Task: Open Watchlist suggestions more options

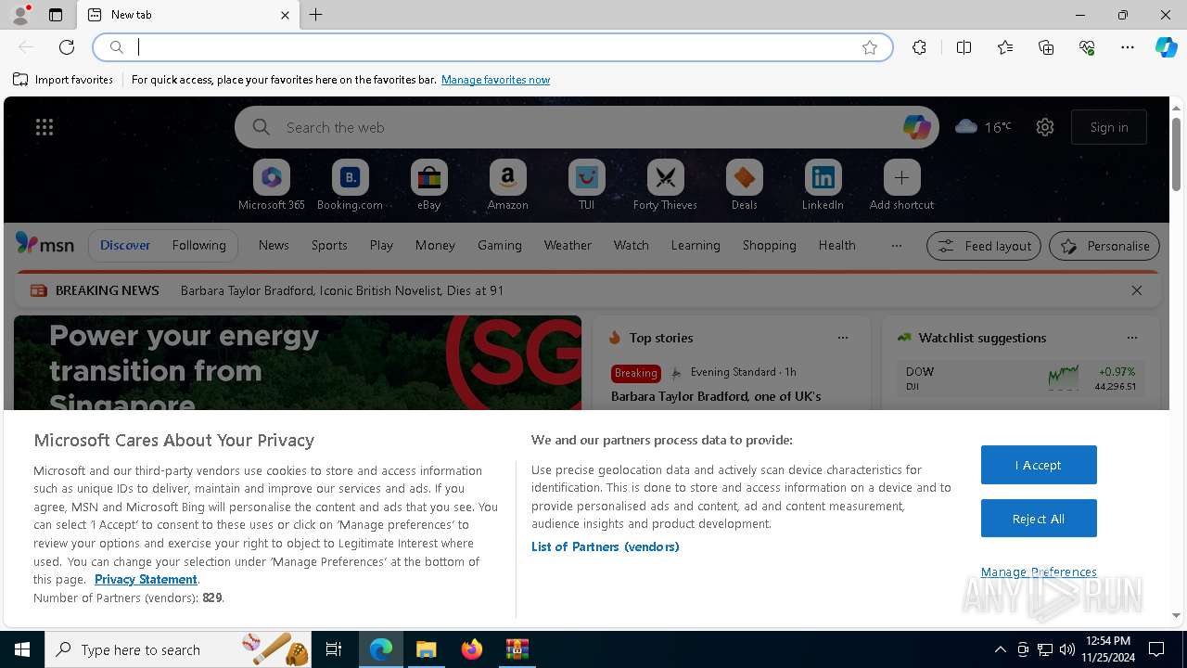Action: (x=1132, y=338)
